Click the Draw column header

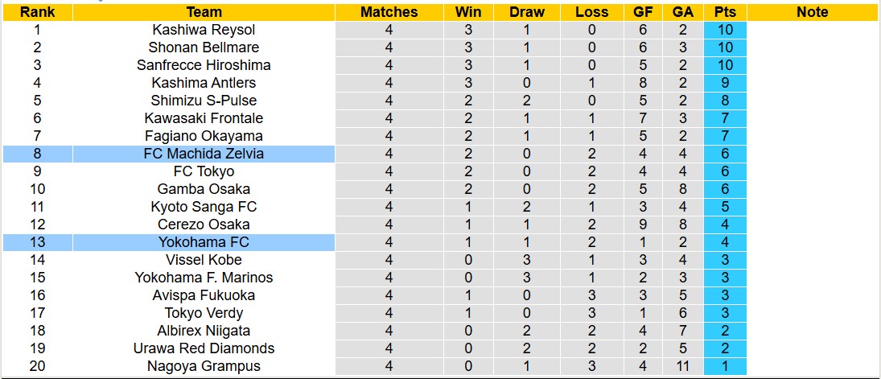tap(527, 12)
